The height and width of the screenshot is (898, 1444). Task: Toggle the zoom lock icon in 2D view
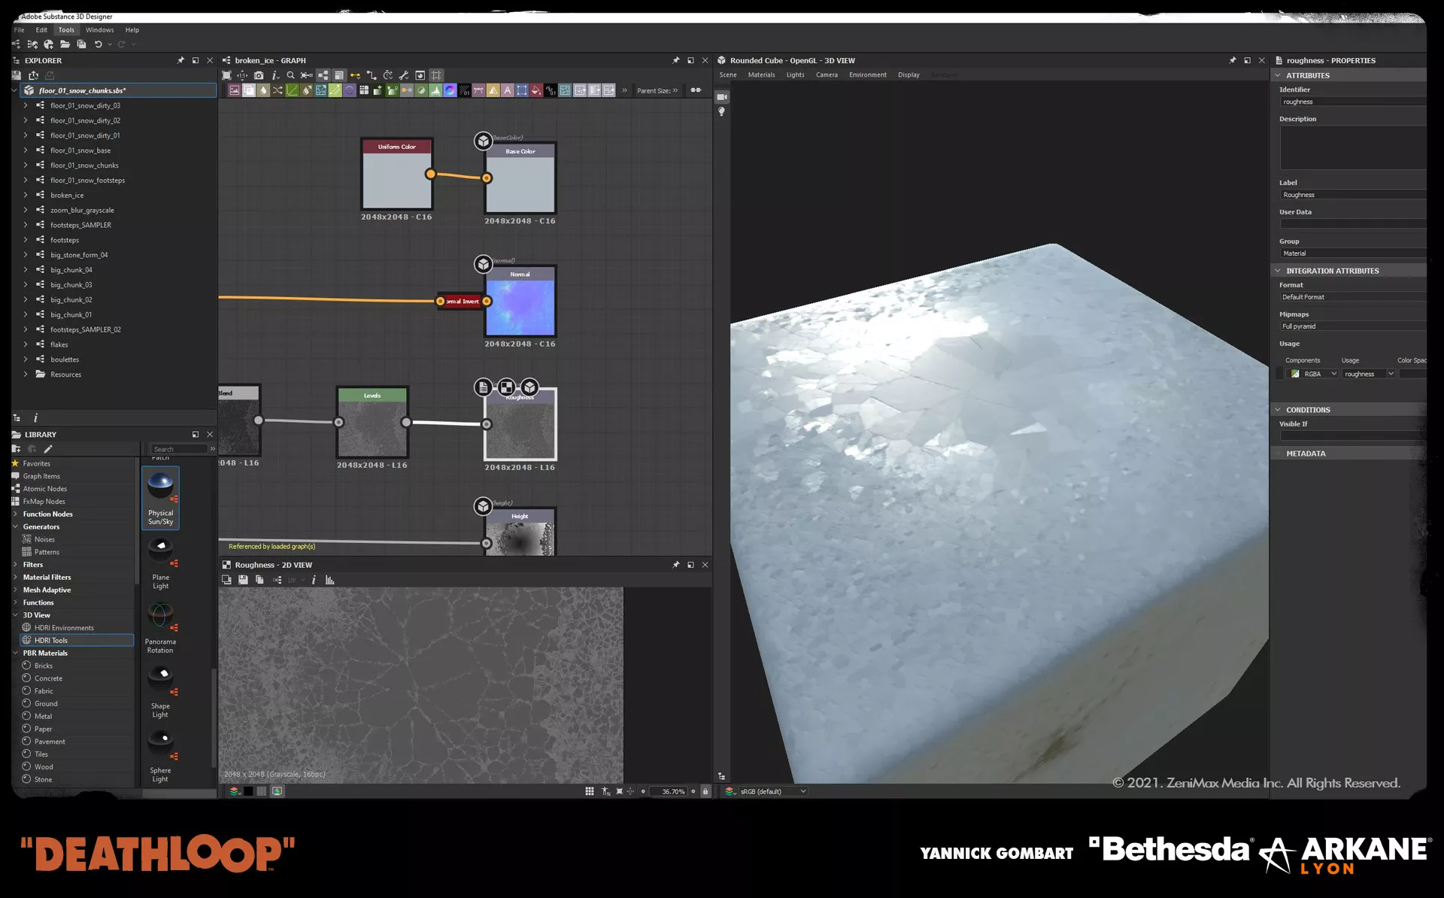pos(705,791)
